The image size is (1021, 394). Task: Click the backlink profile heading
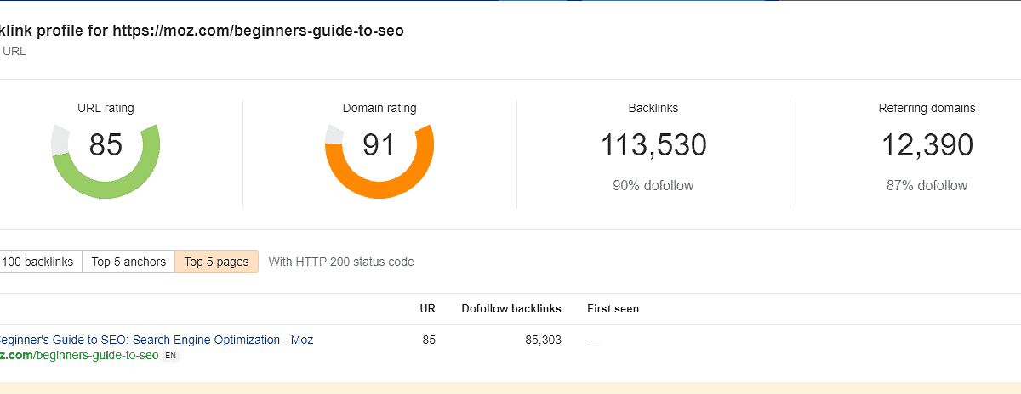[202, 31]
